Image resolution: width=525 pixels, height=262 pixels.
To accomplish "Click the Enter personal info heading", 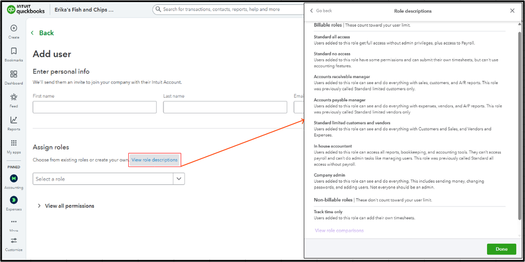I will coord(61,71).
